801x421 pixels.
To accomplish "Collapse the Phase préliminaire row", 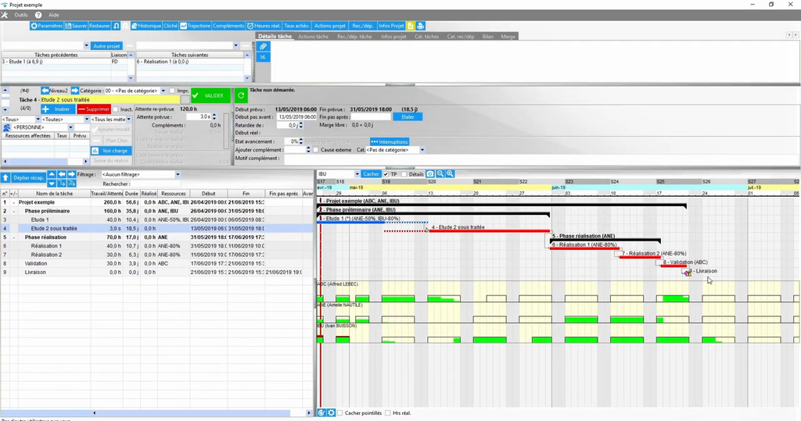I will tap(14, 211).
